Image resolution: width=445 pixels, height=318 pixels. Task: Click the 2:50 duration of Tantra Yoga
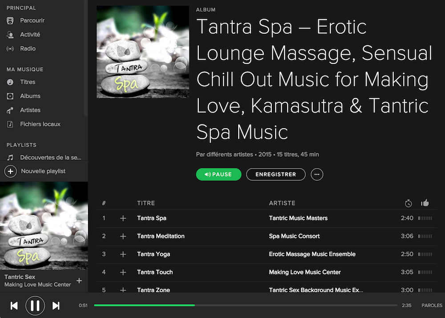point(407,254)
